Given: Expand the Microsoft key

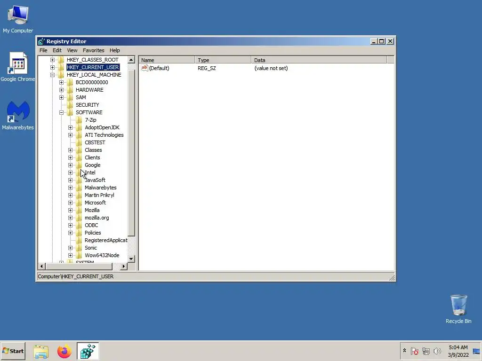Looking at the screenshot, I should (71, 203).
